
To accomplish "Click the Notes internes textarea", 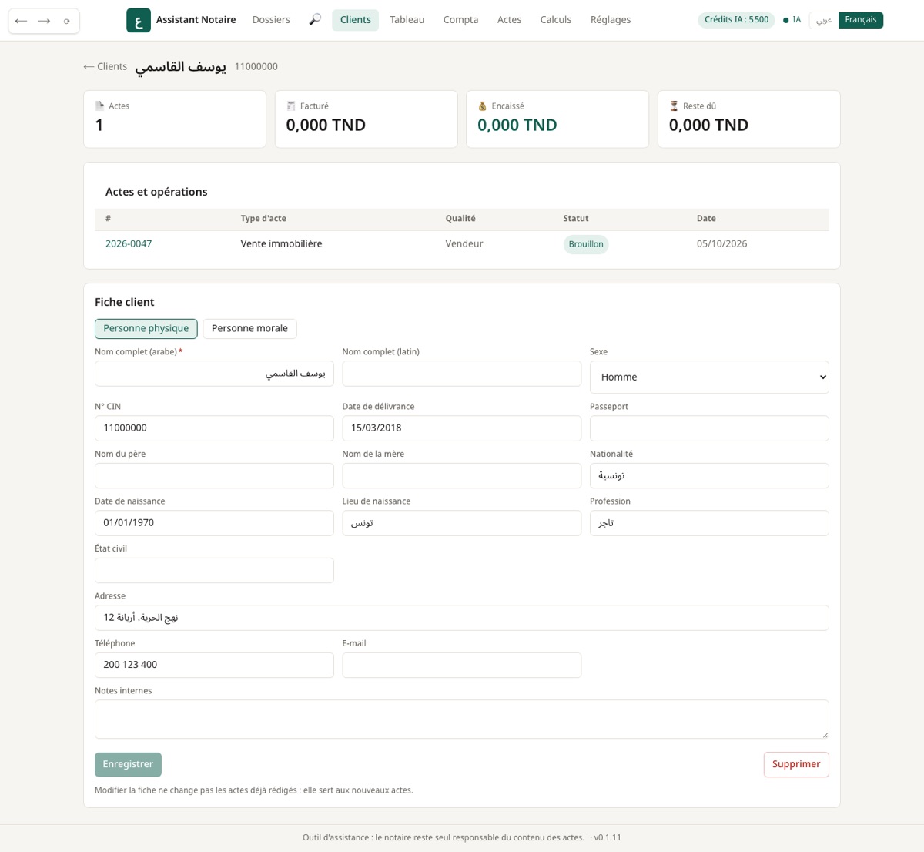I will 462,719.
